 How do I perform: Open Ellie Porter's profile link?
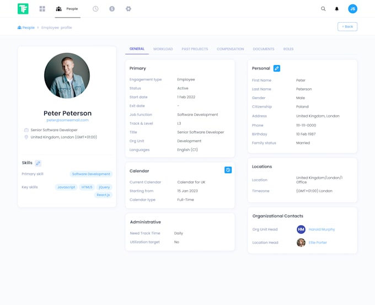coord(317,243)
